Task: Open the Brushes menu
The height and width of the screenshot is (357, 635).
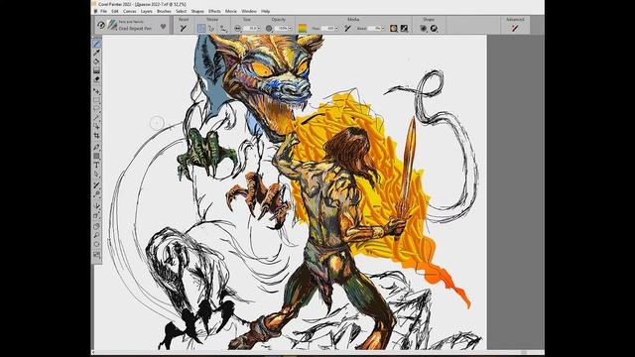Action: (164, 11)
